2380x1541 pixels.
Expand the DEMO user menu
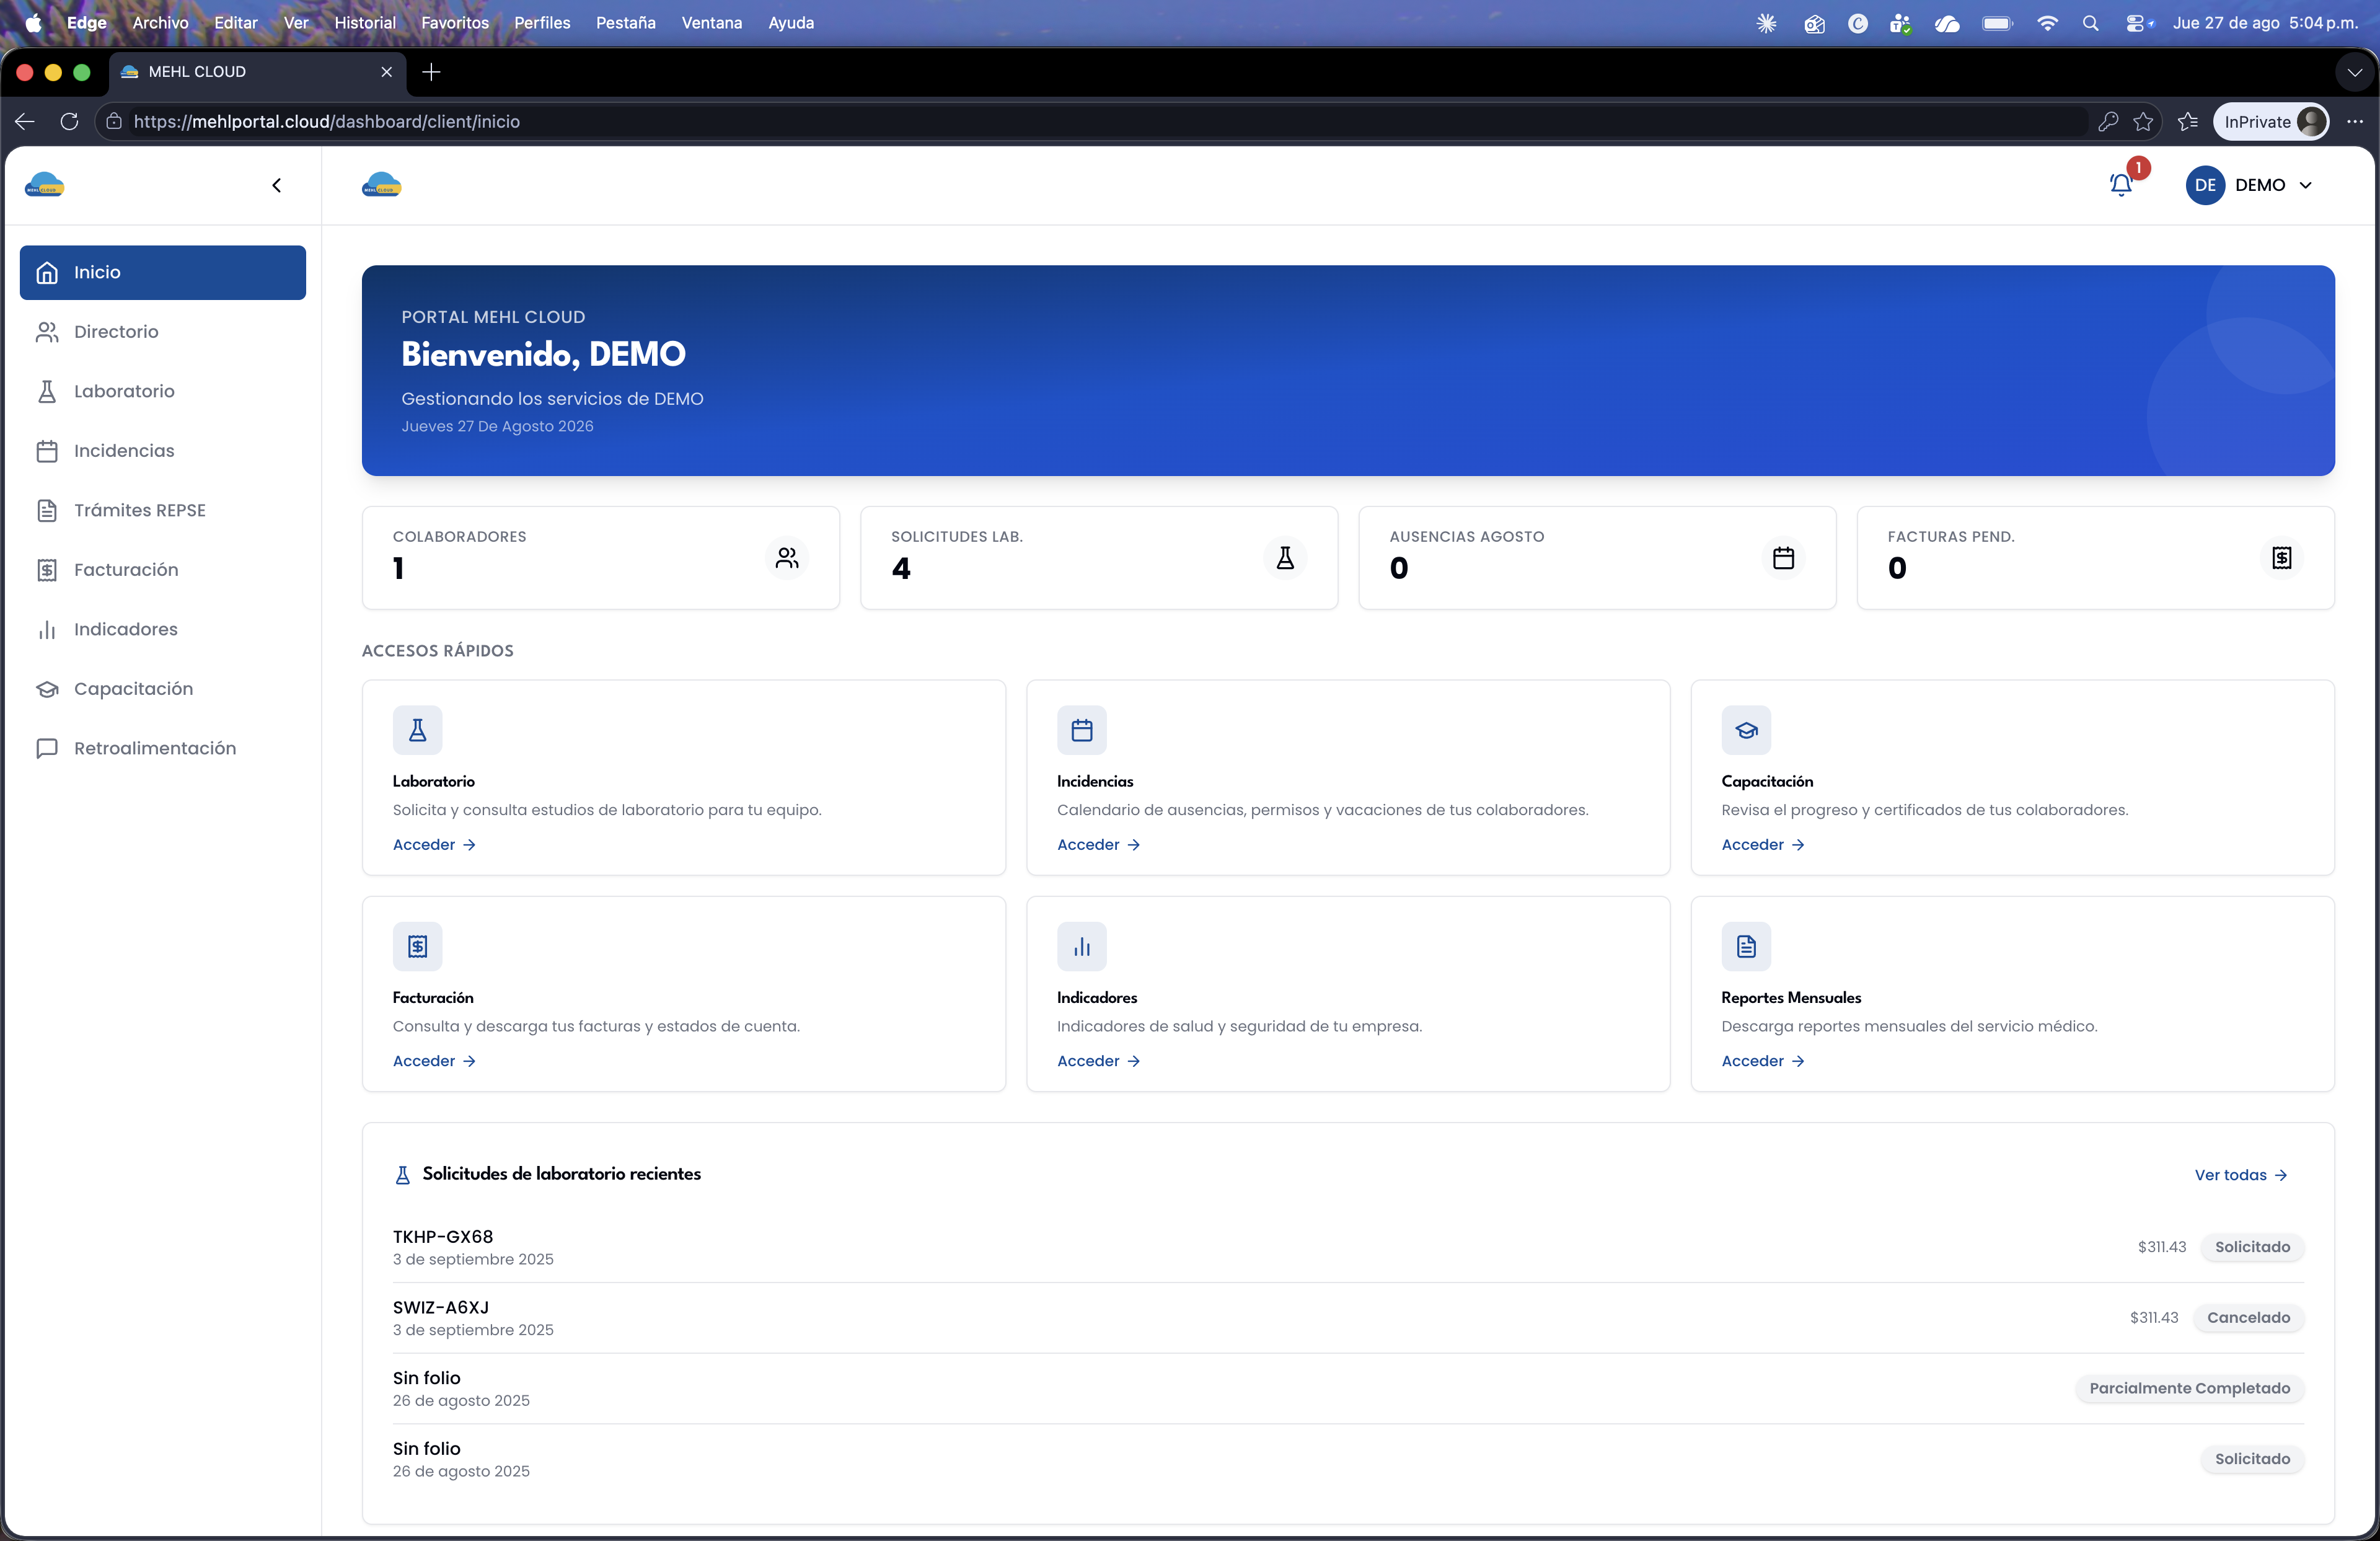(2250, 185)
